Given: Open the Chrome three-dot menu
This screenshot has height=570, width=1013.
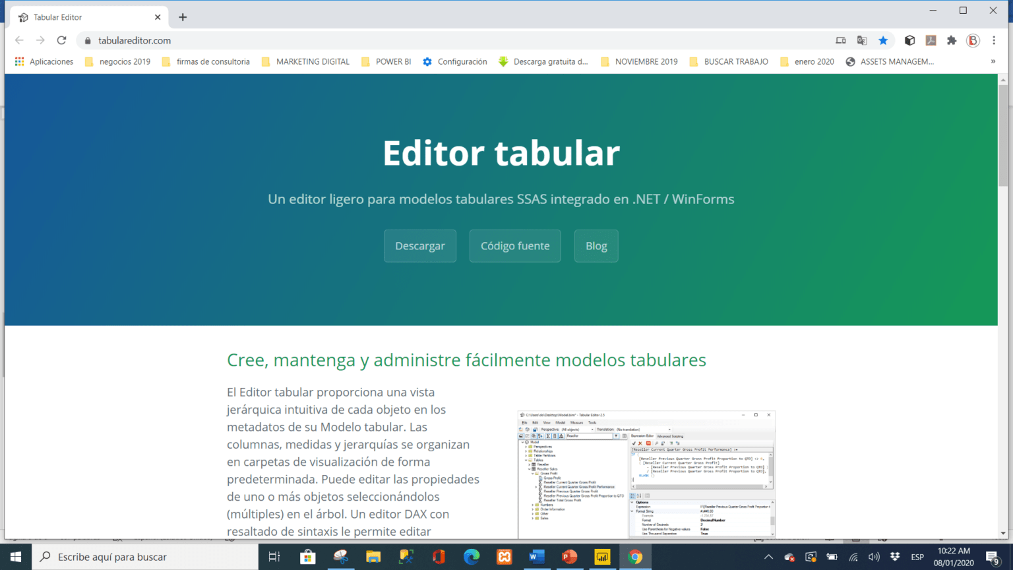Looking at the screenshot, I should coord(995,40).
